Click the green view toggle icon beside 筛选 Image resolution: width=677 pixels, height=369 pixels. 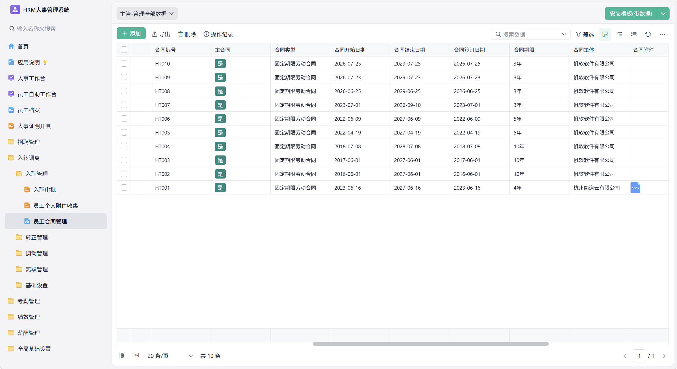point(605,34)
